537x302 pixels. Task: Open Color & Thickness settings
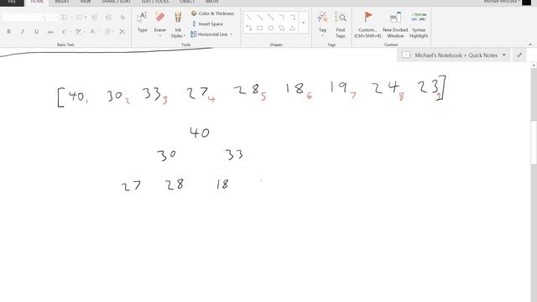(212, 13)
